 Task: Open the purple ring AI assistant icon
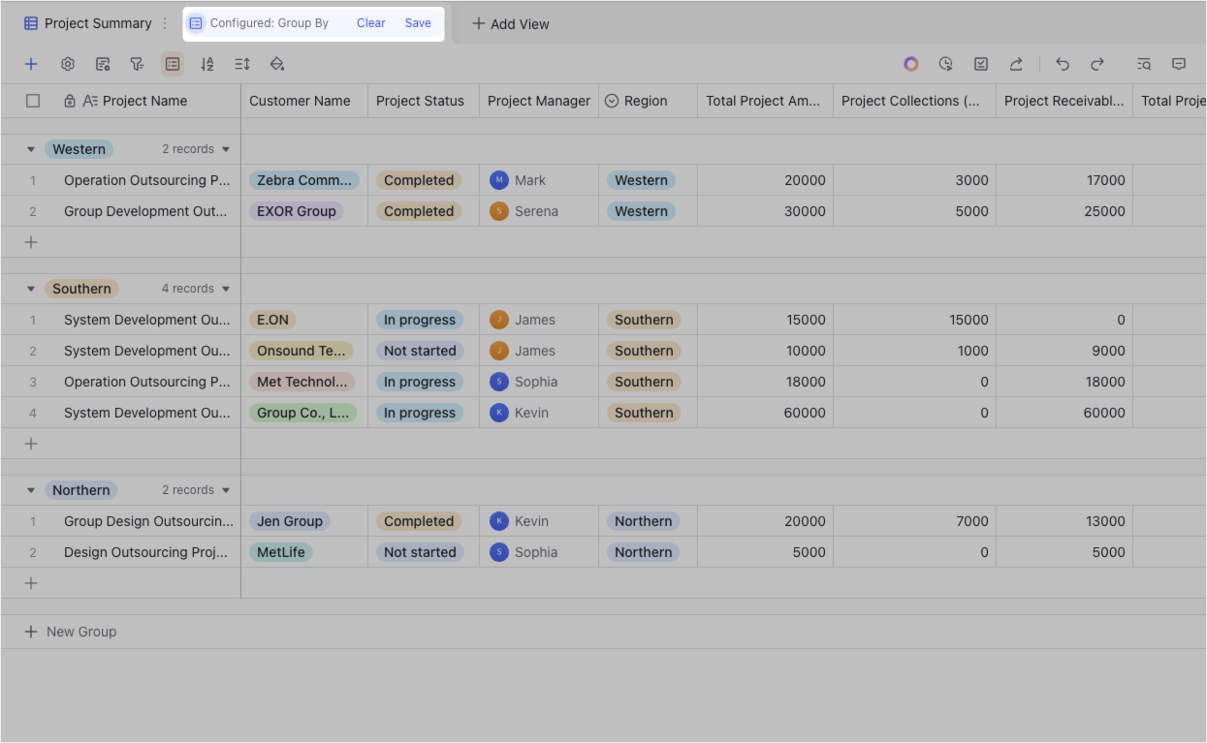coord(911,64)
